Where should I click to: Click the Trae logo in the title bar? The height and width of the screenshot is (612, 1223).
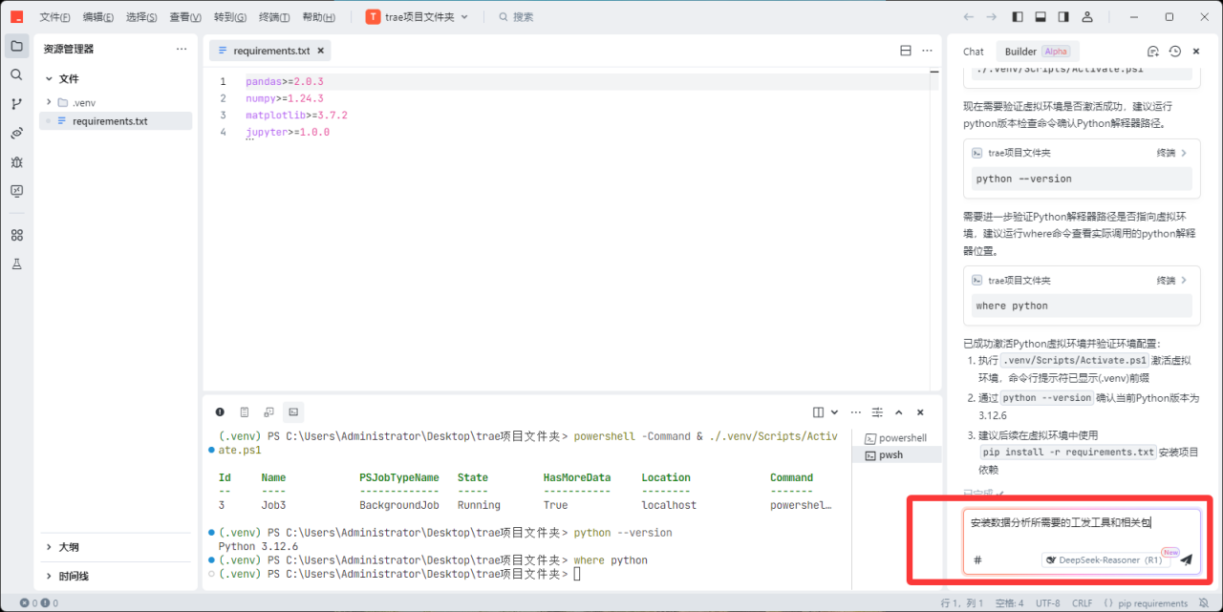tap(17, 16)
